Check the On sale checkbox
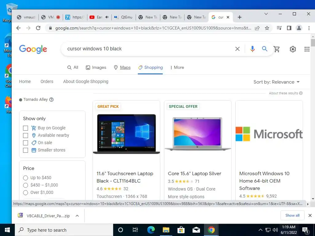Screen dimensions: 315x236 pyautogui.click(x=26, y=143)
